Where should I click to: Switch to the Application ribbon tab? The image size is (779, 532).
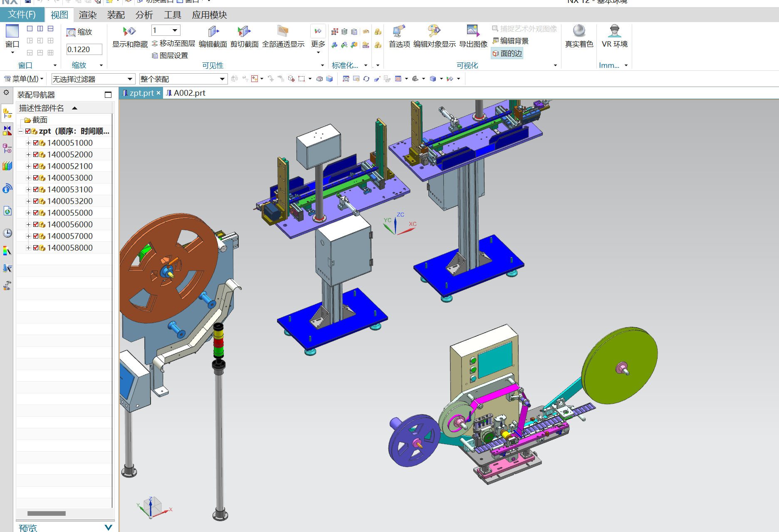(209, 15)
